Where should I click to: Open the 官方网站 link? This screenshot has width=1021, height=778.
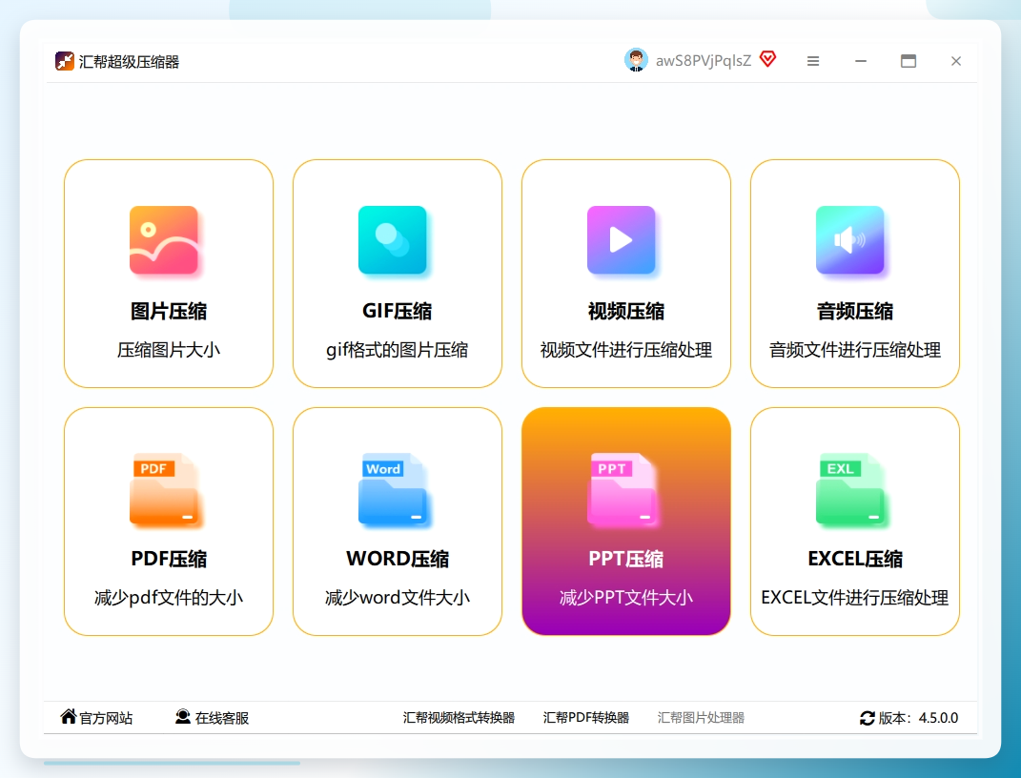pyautogui.click(x=106, y=718)
